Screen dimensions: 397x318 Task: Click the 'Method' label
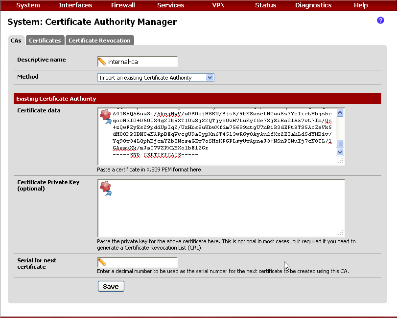28,77
